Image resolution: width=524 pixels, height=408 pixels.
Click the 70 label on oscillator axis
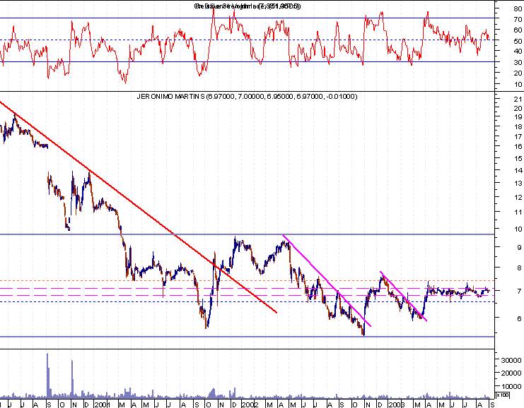coord(518,20)
